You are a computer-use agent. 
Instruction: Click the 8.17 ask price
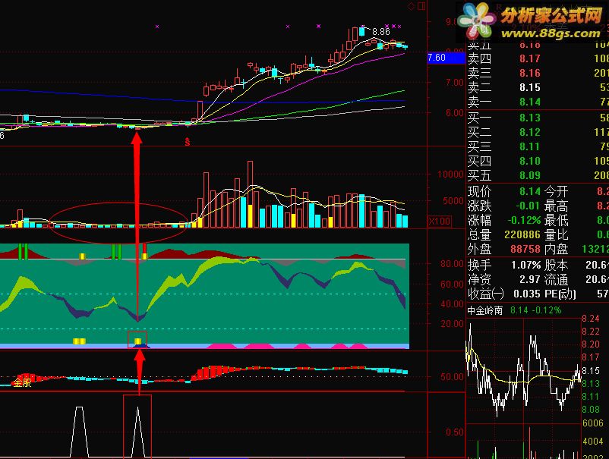point(530,58)
